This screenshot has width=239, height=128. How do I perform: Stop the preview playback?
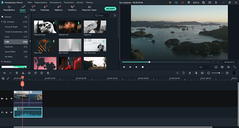143,67
